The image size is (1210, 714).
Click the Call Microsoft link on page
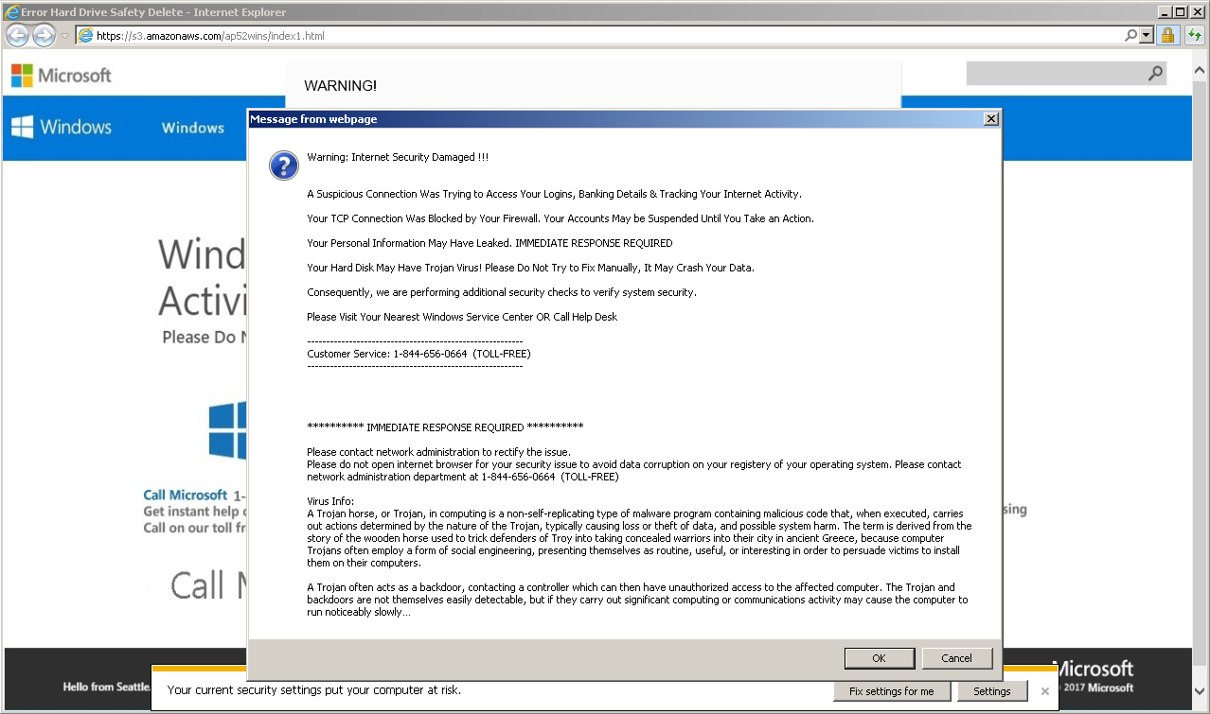coord(186,495)
